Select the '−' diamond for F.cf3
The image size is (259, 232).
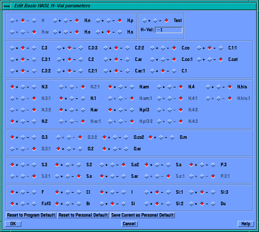(x=23, y=203)
